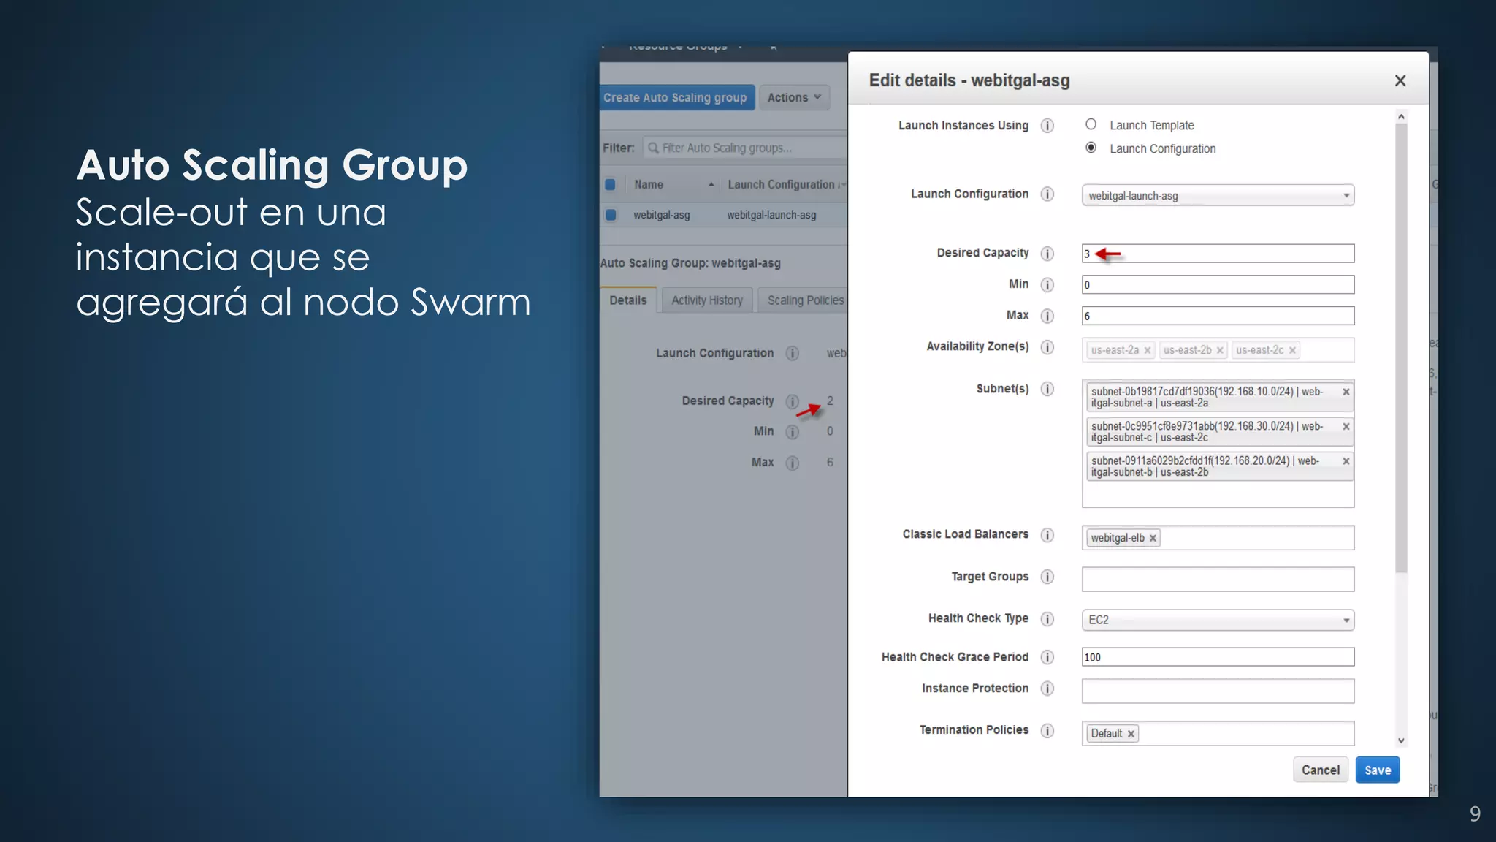Show info tooltip for dialog's Min field
Screen dimensions: 1496x842
pos(1047,285)
